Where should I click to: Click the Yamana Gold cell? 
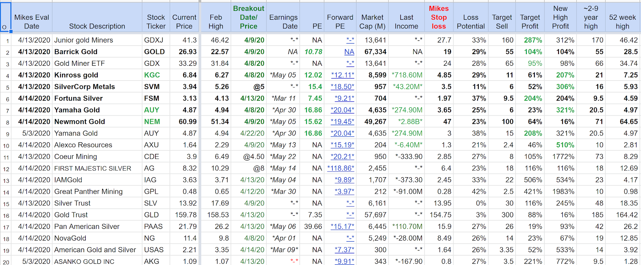point(97,133)
